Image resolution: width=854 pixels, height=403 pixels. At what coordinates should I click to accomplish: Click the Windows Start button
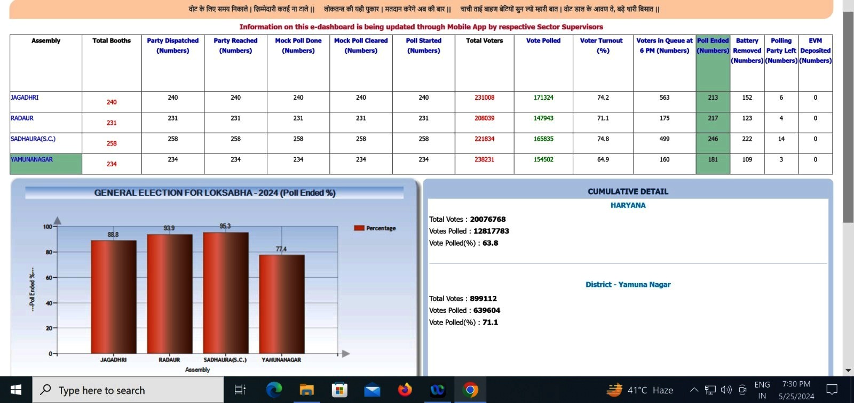pos(16,390)
